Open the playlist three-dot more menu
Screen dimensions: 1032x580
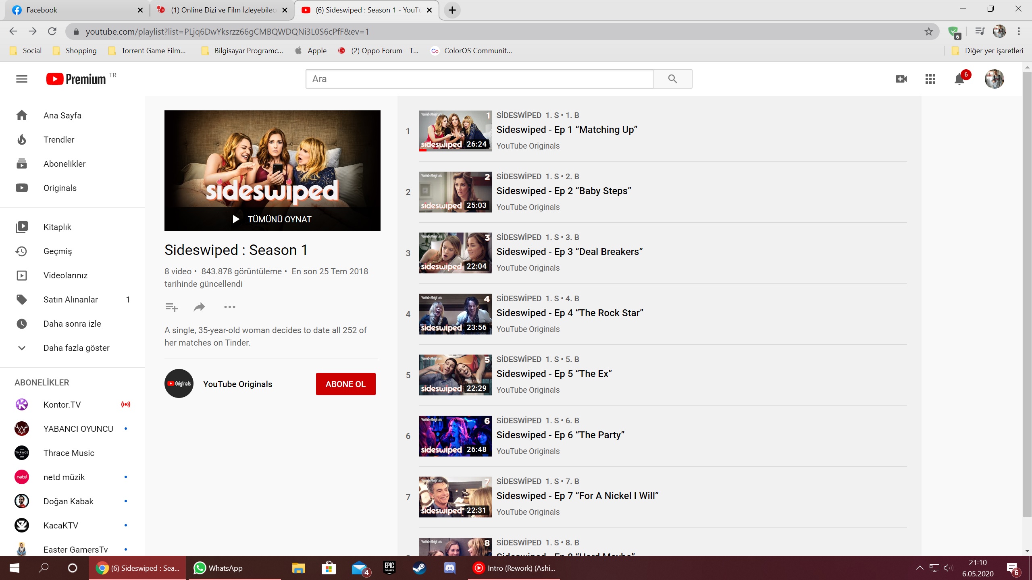point(230,307)
